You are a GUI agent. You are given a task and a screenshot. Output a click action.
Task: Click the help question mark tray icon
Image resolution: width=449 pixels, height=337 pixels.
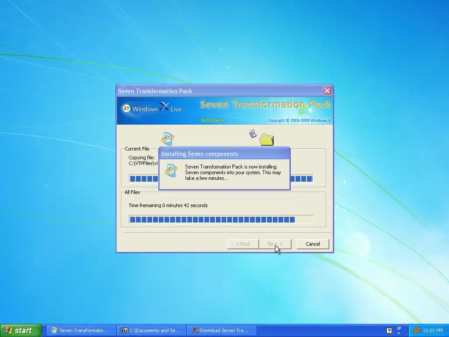pos(389,331)
